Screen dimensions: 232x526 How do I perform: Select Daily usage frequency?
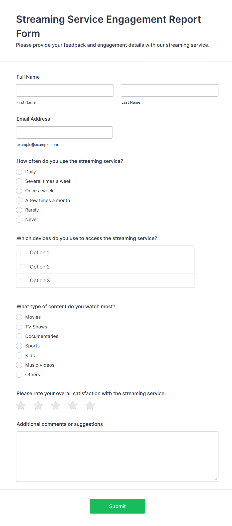point(19,172)
